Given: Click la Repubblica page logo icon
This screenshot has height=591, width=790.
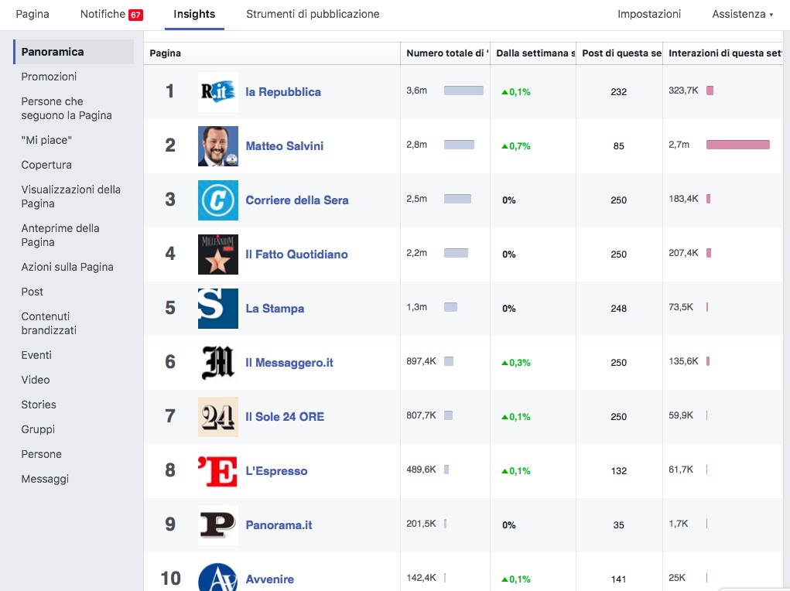Looking at the screenshot, I should click(x=217, y=92).
